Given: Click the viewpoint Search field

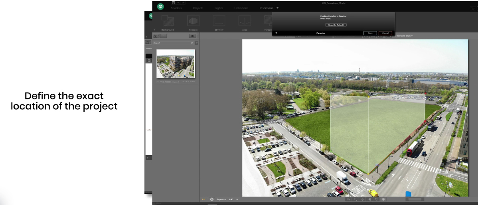Looking at the screenshot, I should pos(173,43).
